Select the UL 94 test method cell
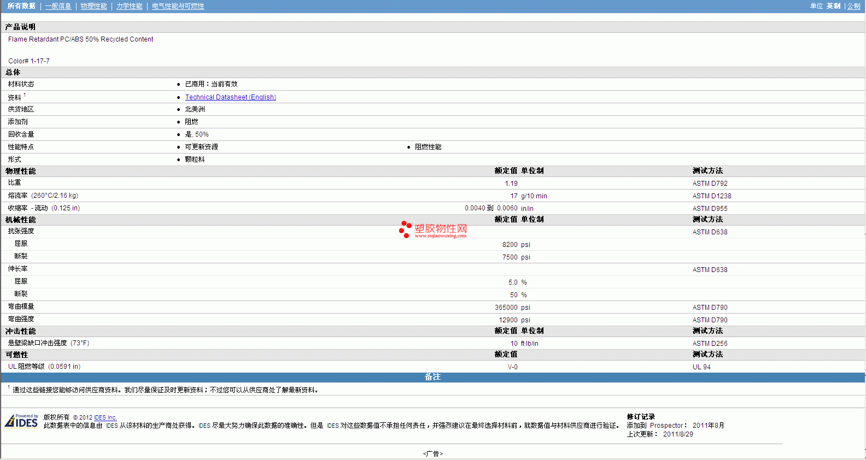 [x=701, y=367]
